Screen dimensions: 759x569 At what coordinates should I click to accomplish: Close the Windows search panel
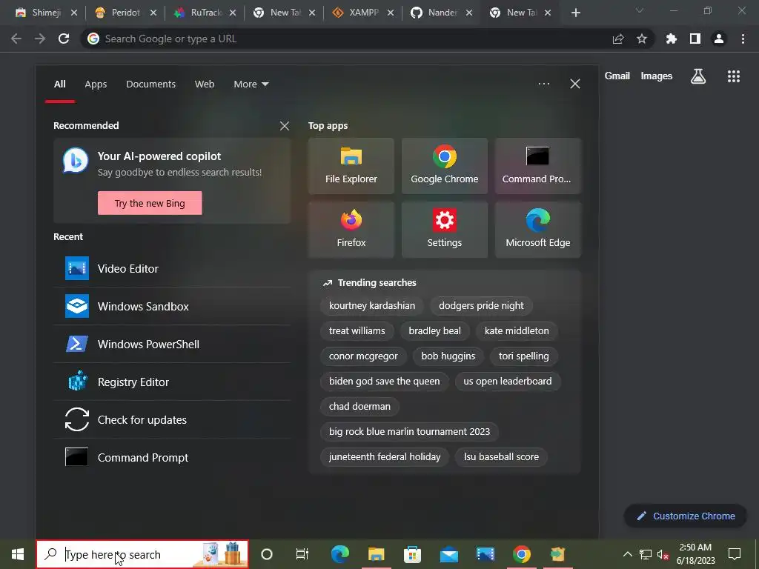coord(575,84)
